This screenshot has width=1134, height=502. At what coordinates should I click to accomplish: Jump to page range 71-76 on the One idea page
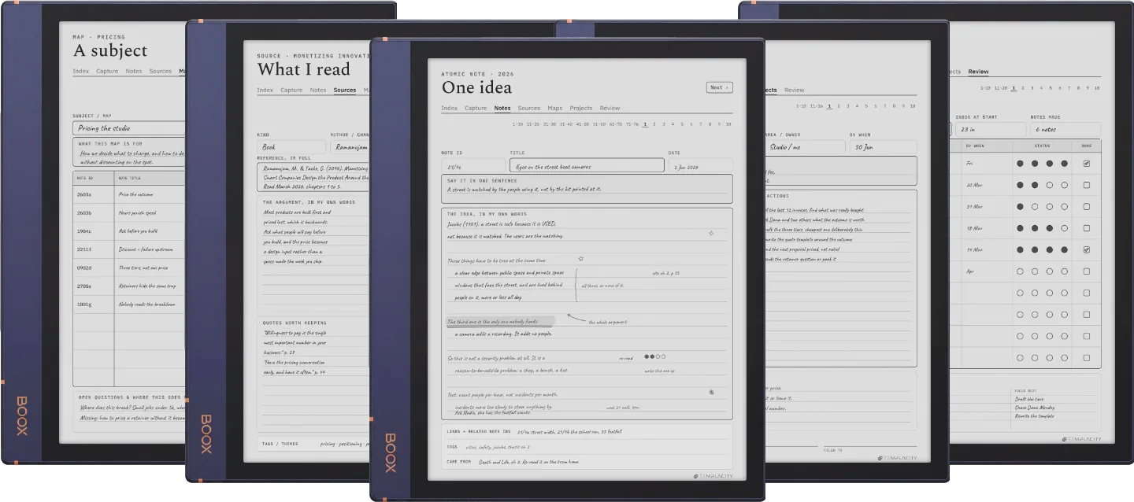[632, 124]
